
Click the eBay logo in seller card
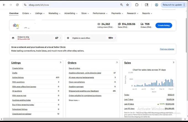16,25
